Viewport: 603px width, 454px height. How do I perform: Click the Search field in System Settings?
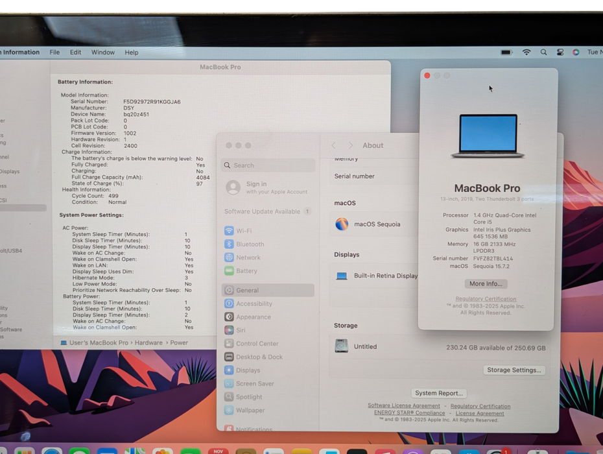point(268,165)
